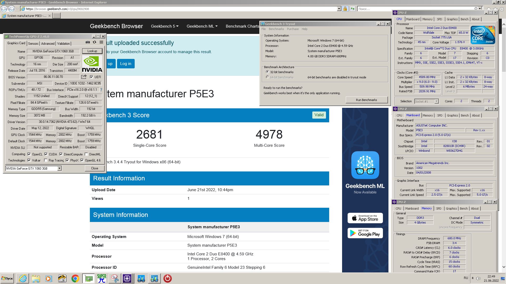This screenshot has height=284, width=506.
Task: Click the volume speaker icon in system tray
Action: coord(478,278)
